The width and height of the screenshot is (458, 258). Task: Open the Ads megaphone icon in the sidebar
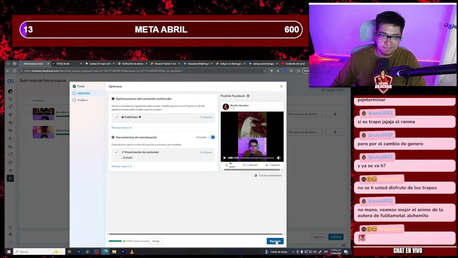click(x=10, y=170)
